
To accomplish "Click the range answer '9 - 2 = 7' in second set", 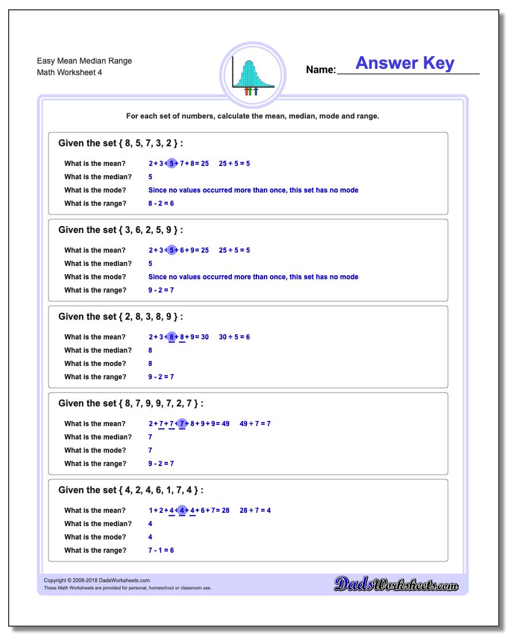I will click(161, 290).
